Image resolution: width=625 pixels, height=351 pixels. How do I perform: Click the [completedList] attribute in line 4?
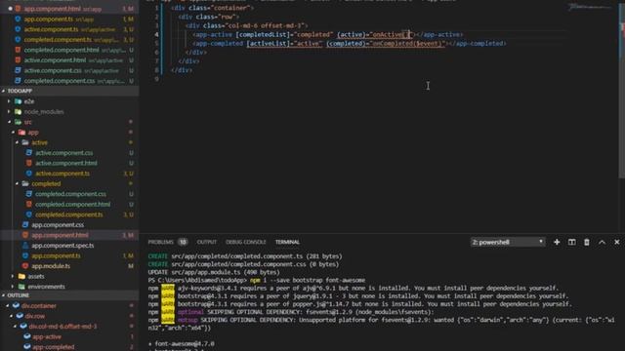click(x=263, y=35)
